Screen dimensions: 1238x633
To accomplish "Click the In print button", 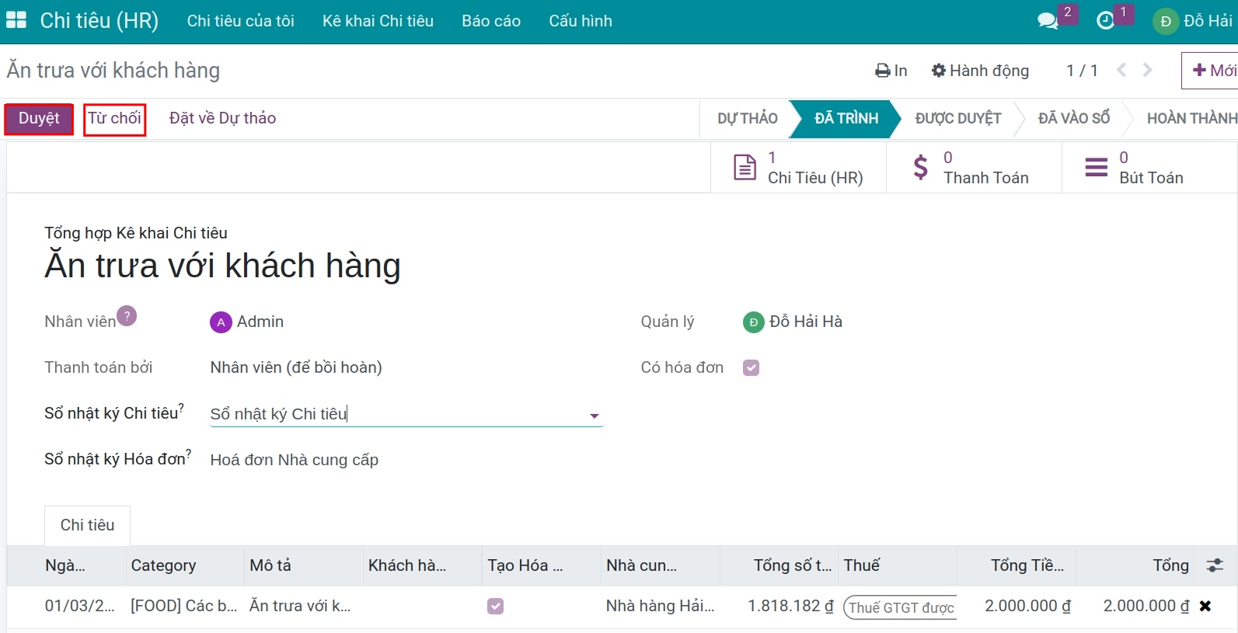I will pos(891,71).
